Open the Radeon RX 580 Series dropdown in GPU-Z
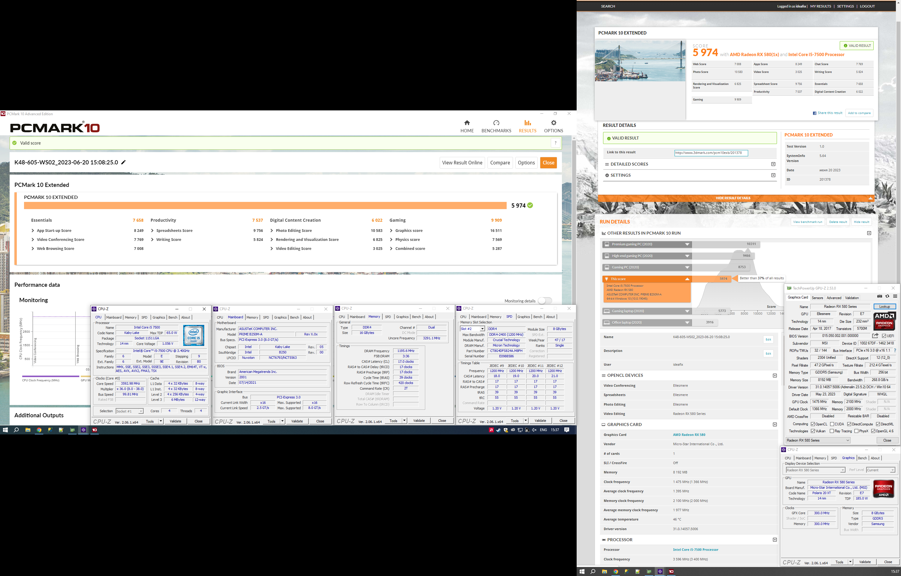Screen dimensions: 901x576 click(x=818, y=440)
